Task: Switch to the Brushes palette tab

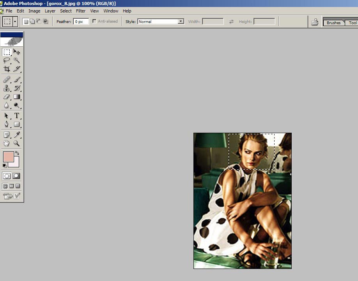Action: [x=333, y=23]
